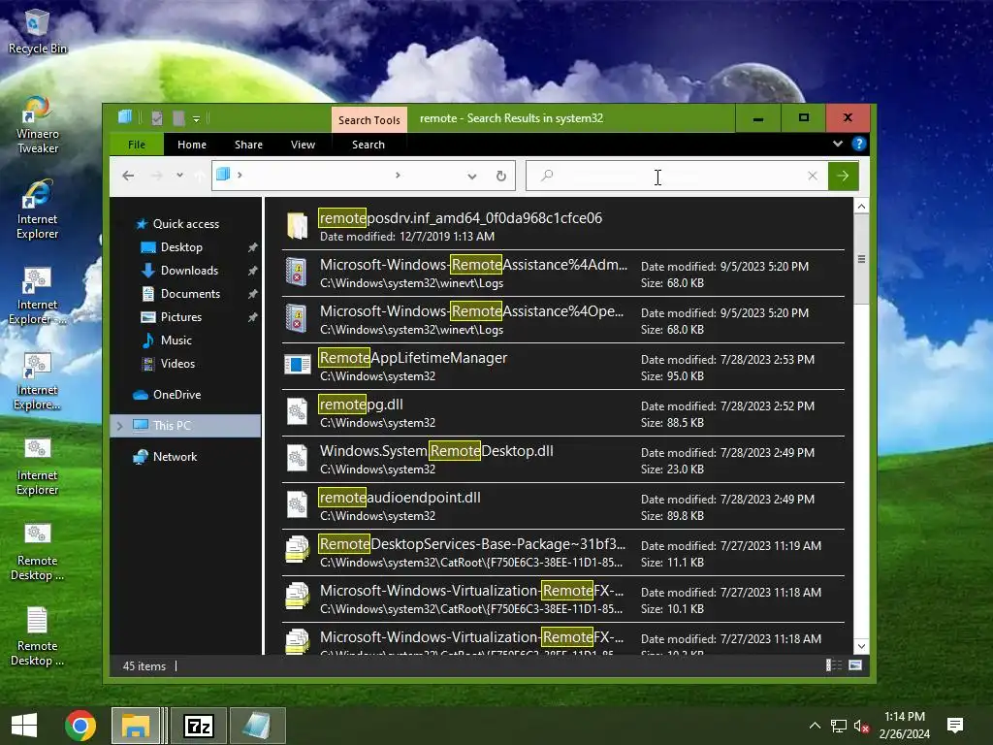Open clock showing 1:14 PM

click(905, 726)
